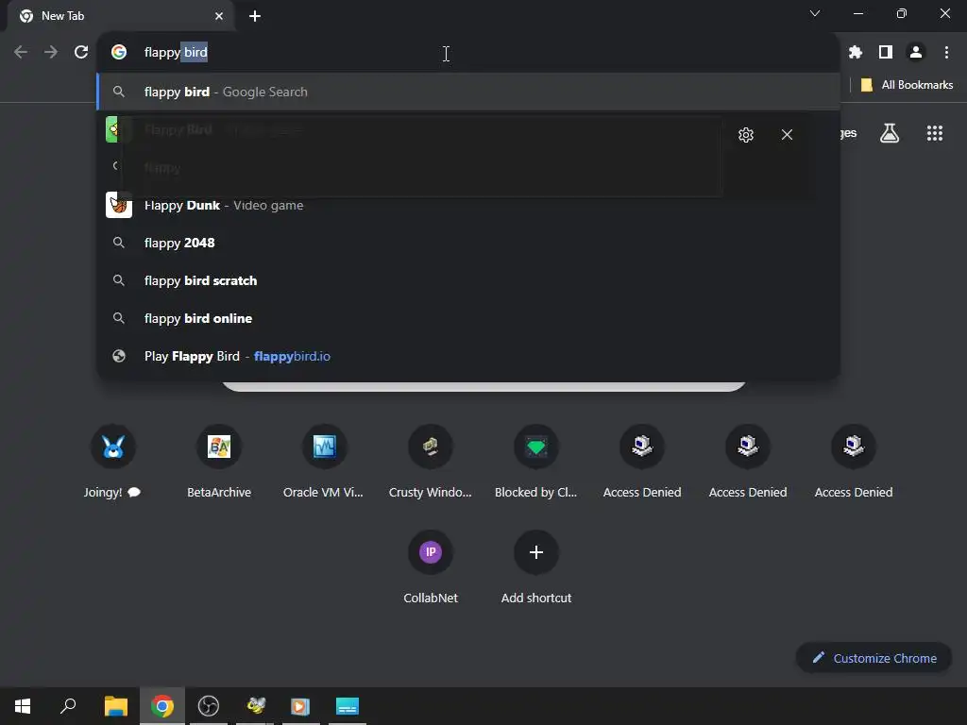Open File Explorer from the taskbar
This screenshot has height=725, width=967.
tap(115, 706)
